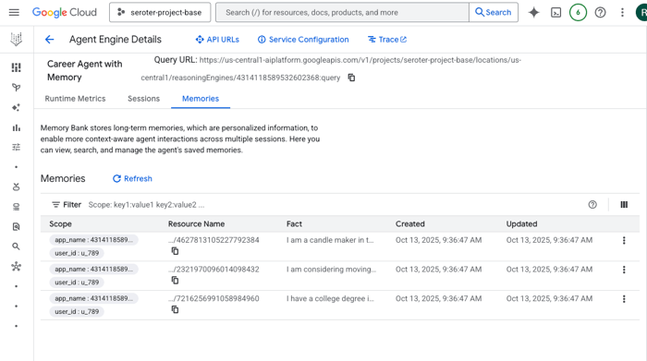The width and height of the screenshot is (647, 361).
Task: Copy resource name ending 7216256991058984960
Action: tap(175, 309)
